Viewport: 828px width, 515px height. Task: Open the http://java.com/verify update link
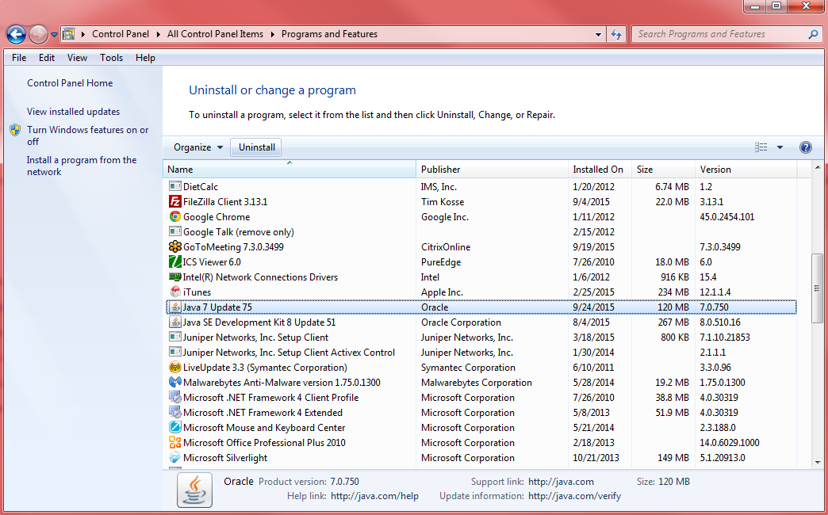coord(574,496)
